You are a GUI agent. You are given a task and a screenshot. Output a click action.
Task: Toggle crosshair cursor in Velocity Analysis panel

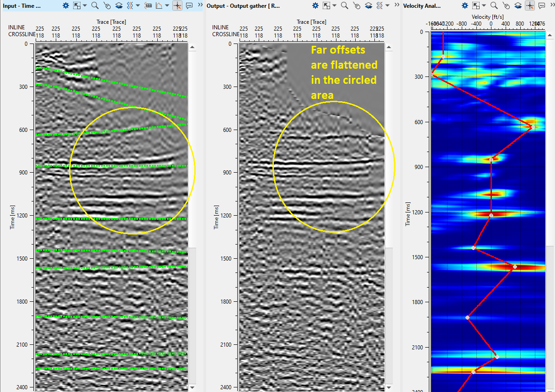pyautogui.click(x=529, y=5)
